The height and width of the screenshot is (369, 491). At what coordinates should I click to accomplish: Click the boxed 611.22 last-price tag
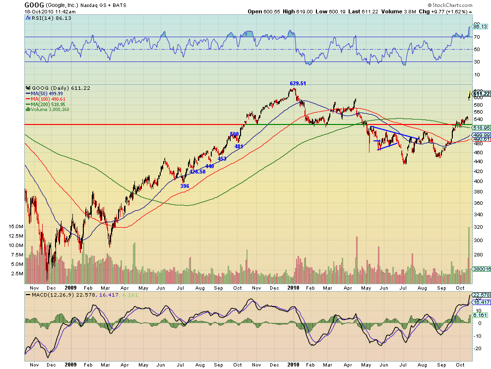tap(481, 94)
